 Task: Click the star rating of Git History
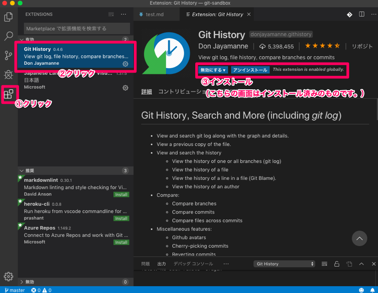(322, 46)
